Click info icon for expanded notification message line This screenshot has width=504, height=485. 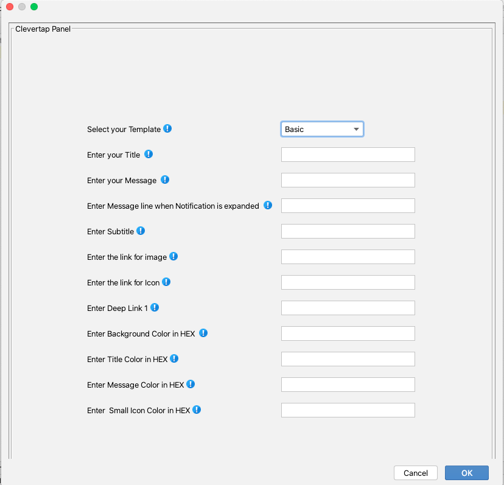[268, 205]
